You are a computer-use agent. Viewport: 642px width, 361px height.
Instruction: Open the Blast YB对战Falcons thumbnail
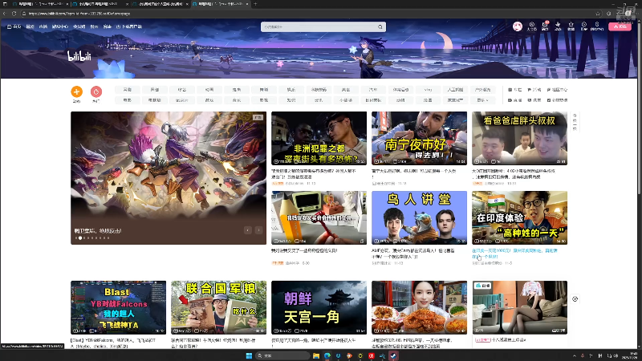[118, 307]
